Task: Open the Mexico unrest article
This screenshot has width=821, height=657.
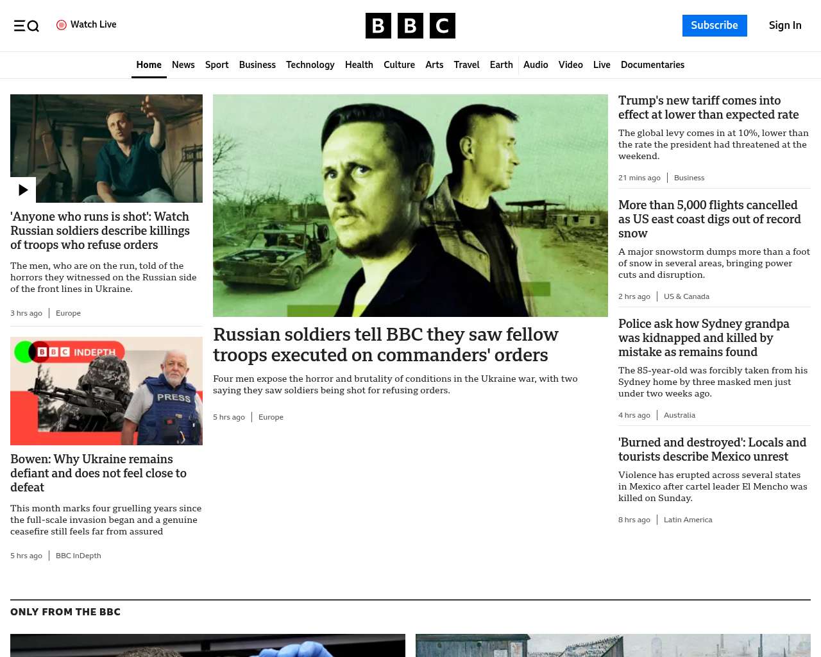Action: [x=712, y=449]
